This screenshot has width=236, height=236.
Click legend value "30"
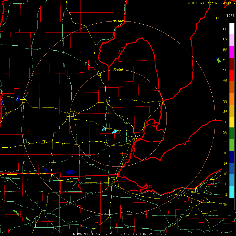click(x=225, y=122)
